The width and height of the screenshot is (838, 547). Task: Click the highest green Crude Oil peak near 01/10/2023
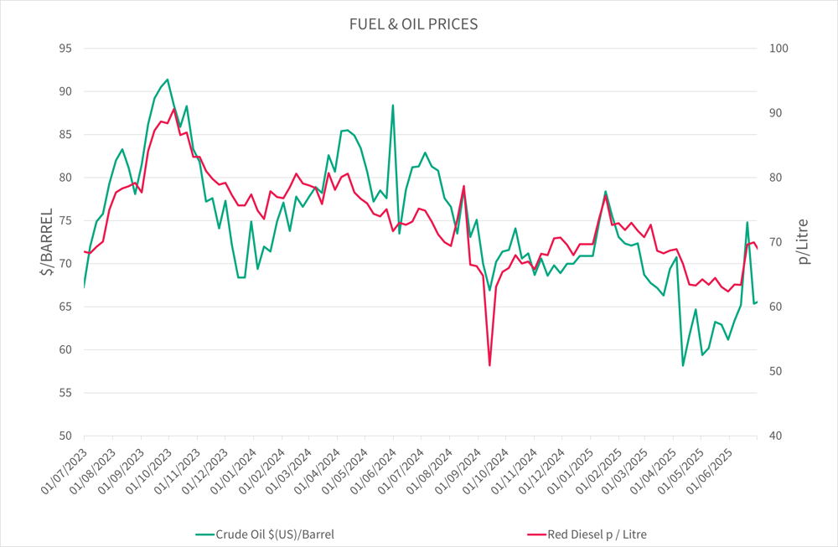(x=168, y=80)
